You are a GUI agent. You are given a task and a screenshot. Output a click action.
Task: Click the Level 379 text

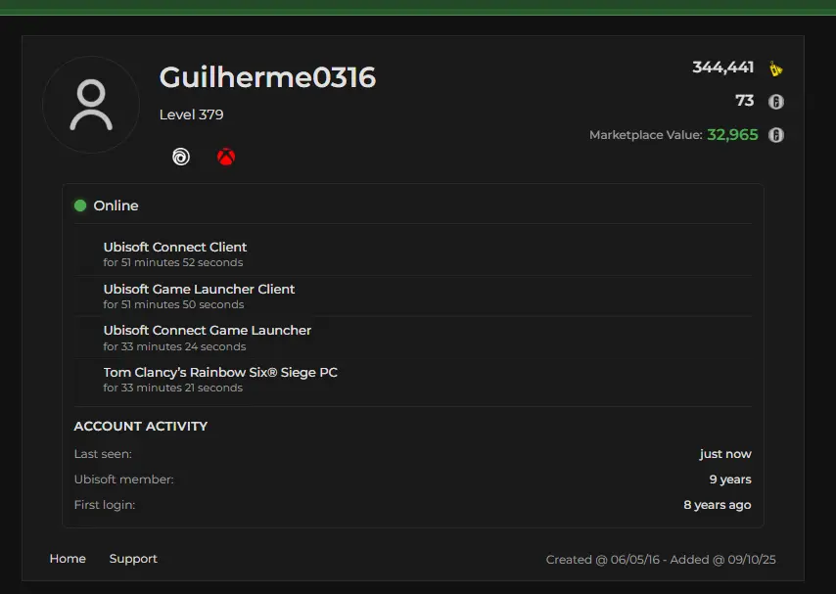tap(192, 114)
